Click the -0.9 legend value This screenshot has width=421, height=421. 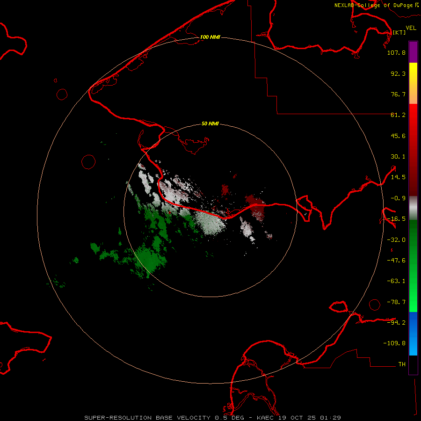point(398,198)
